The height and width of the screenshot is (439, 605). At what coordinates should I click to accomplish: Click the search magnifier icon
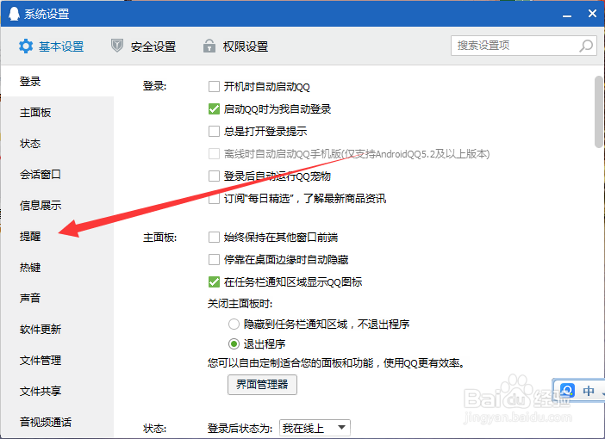click(586, 46)
